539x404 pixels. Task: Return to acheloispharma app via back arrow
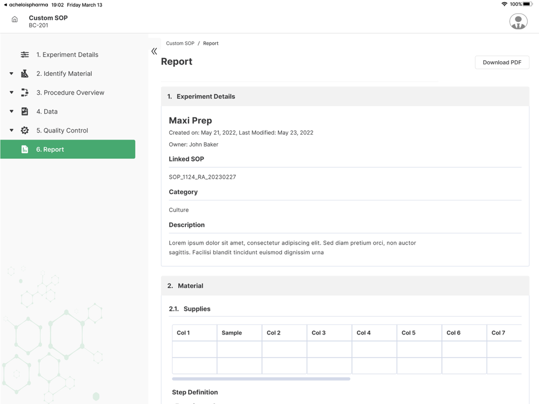[5, 5]
